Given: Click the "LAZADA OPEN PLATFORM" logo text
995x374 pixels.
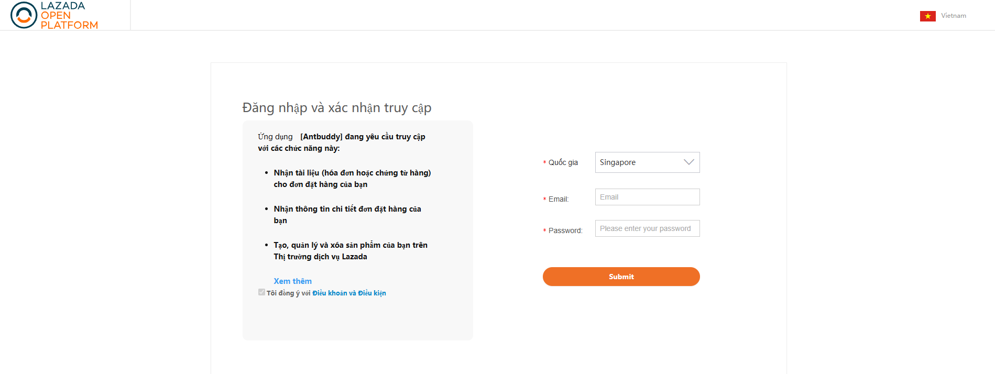Looking at the screenshot, I should [x=69, y=15].
